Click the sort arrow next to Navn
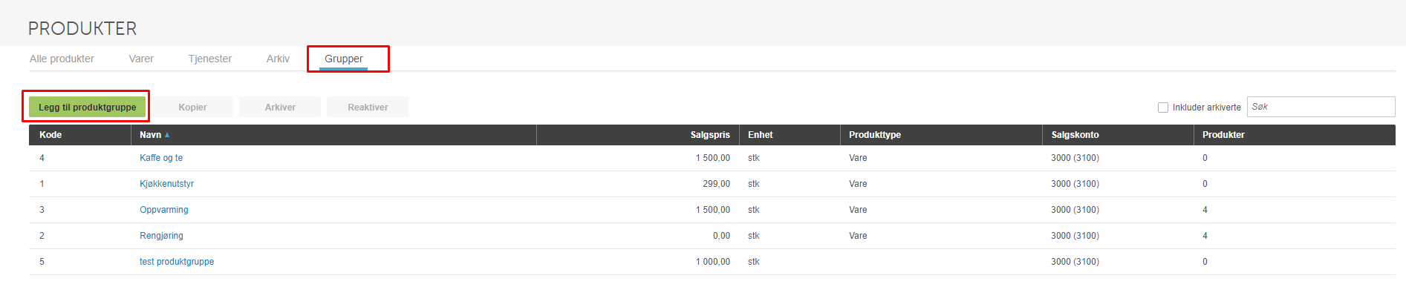 pos(167,135)
